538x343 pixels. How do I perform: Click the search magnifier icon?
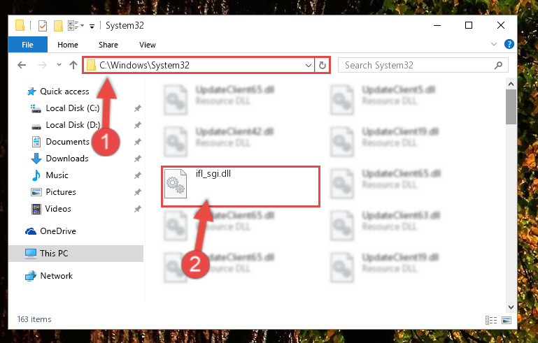coord(498,65)
